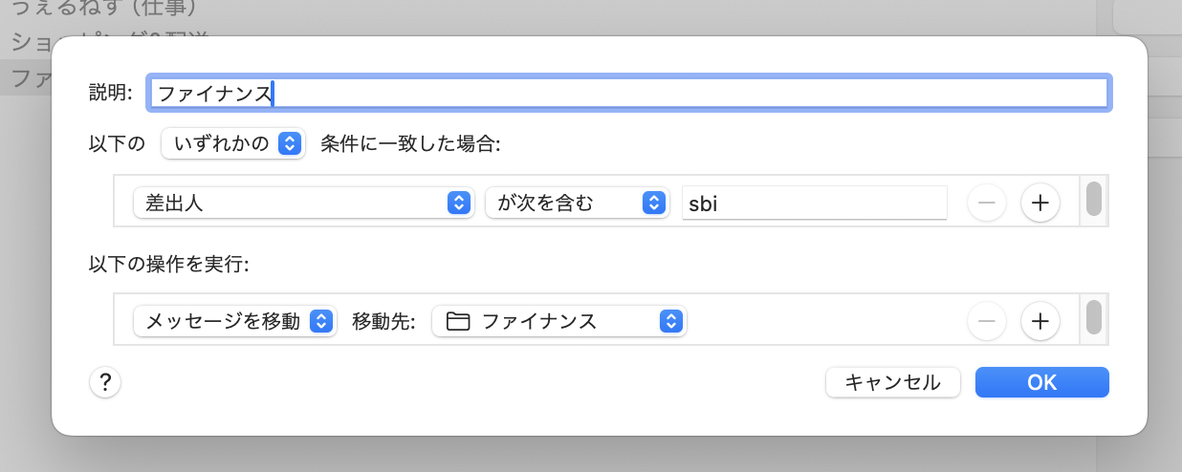Add a new condition with plus button
Screen dimensions: 1182x472
1040,203
